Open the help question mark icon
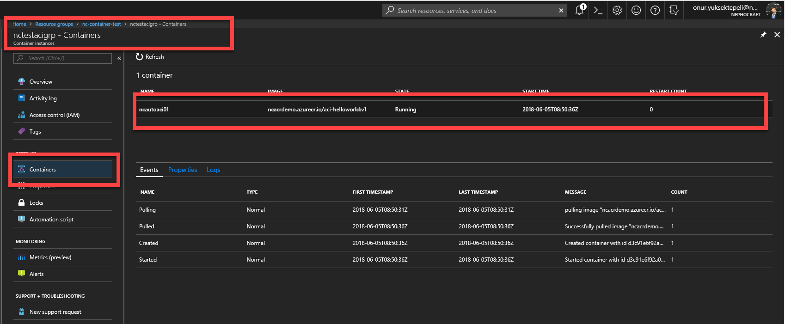785x324 pixels. [655, 10]
